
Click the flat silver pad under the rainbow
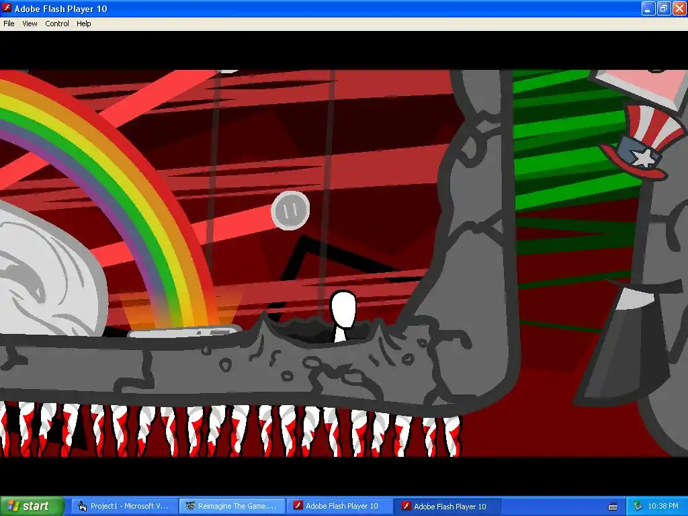(x=184, y=332)
